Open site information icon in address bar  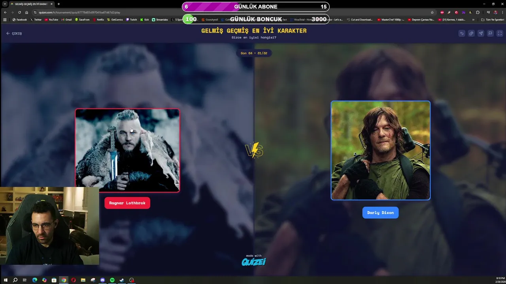35,12
